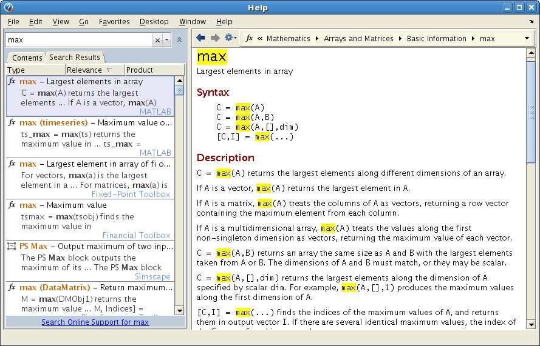540x346 pixels.
Task: Click syntax line C = max(A,B)
Action: 245,117
